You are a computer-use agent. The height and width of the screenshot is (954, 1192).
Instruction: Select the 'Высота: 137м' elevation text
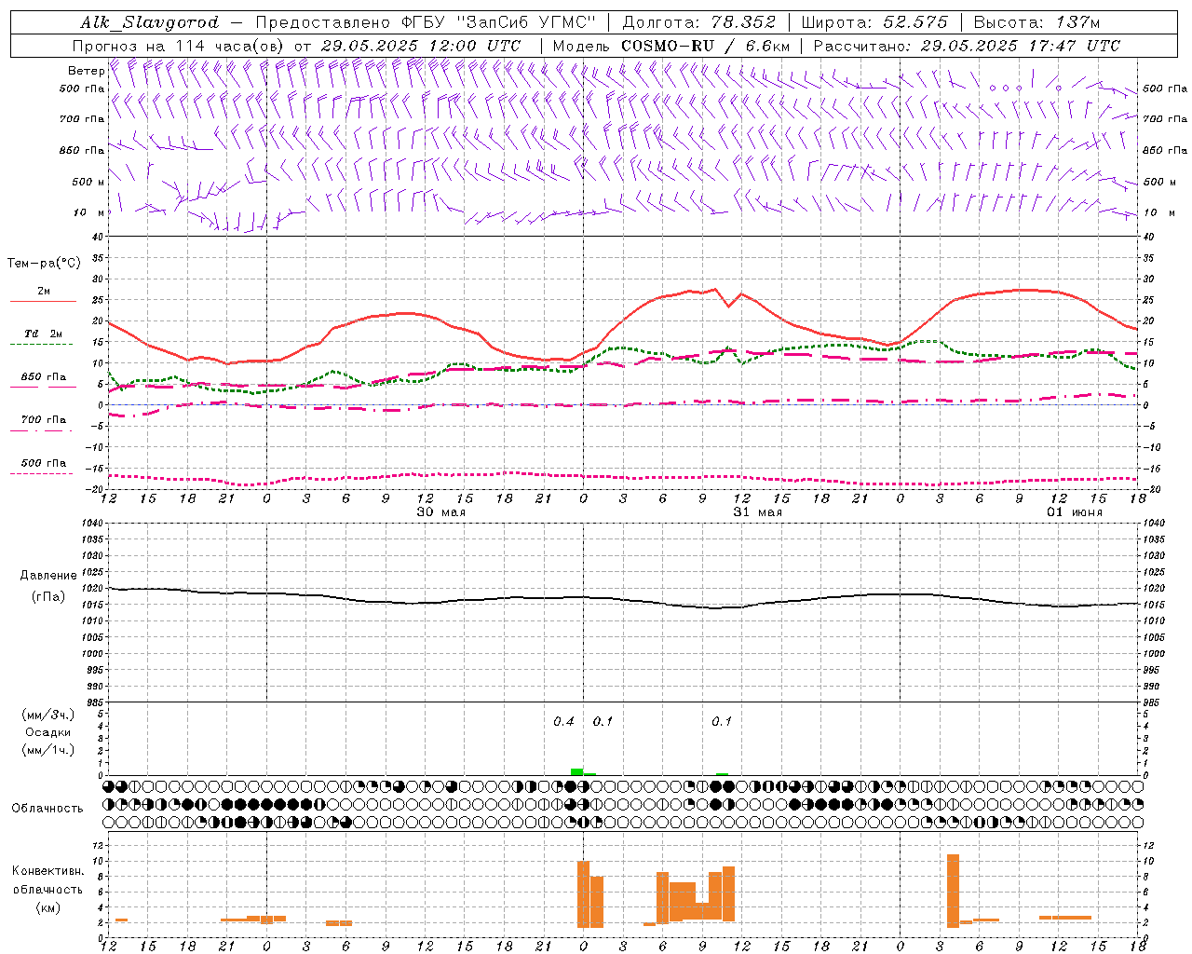(x=1036, y=22)
